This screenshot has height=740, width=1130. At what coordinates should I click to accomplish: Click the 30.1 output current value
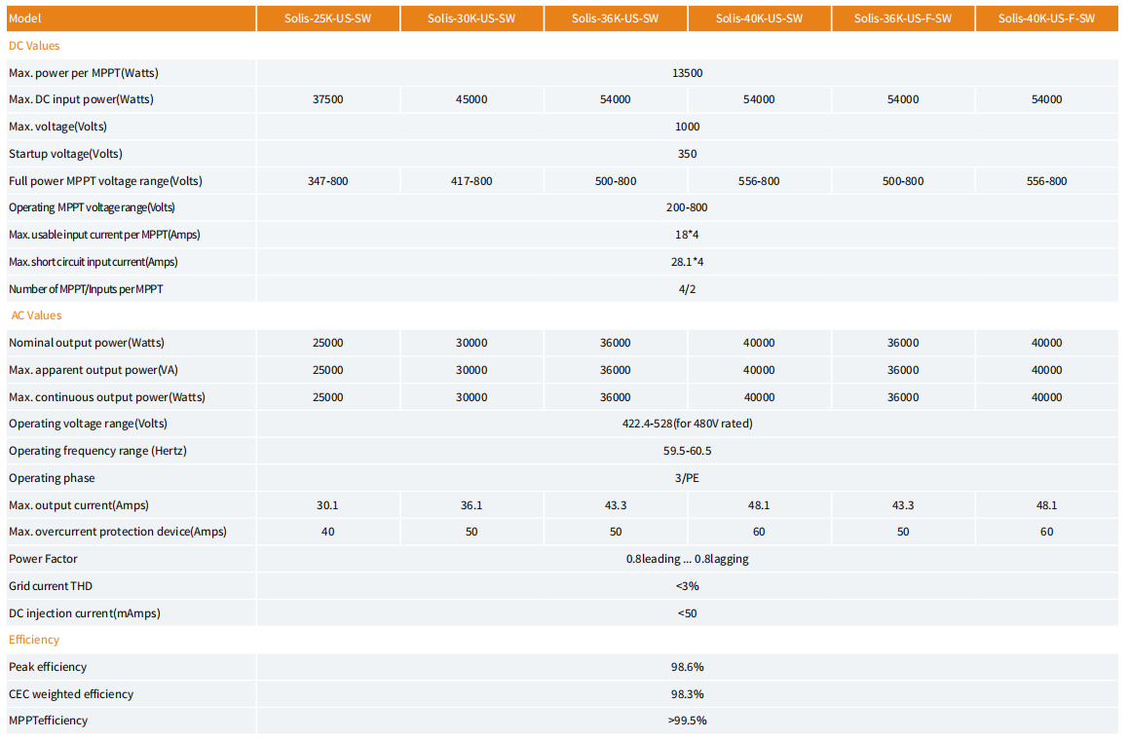click(328, 505)
